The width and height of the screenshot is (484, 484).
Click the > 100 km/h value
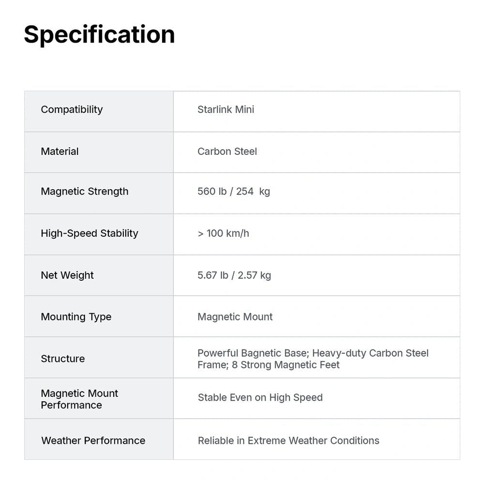click(223, 233)
